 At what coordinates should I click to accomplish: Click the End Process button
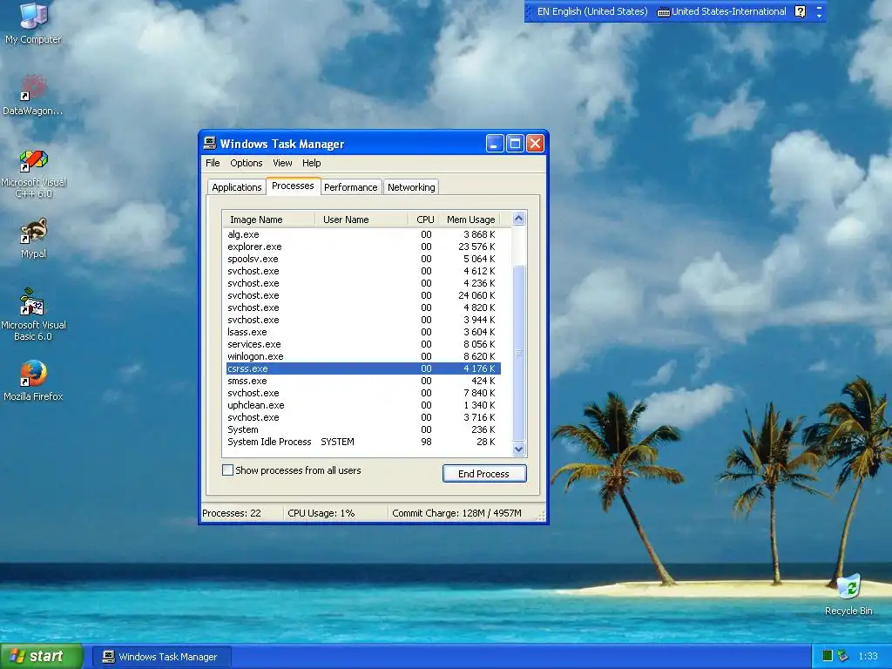click(484, 474)
